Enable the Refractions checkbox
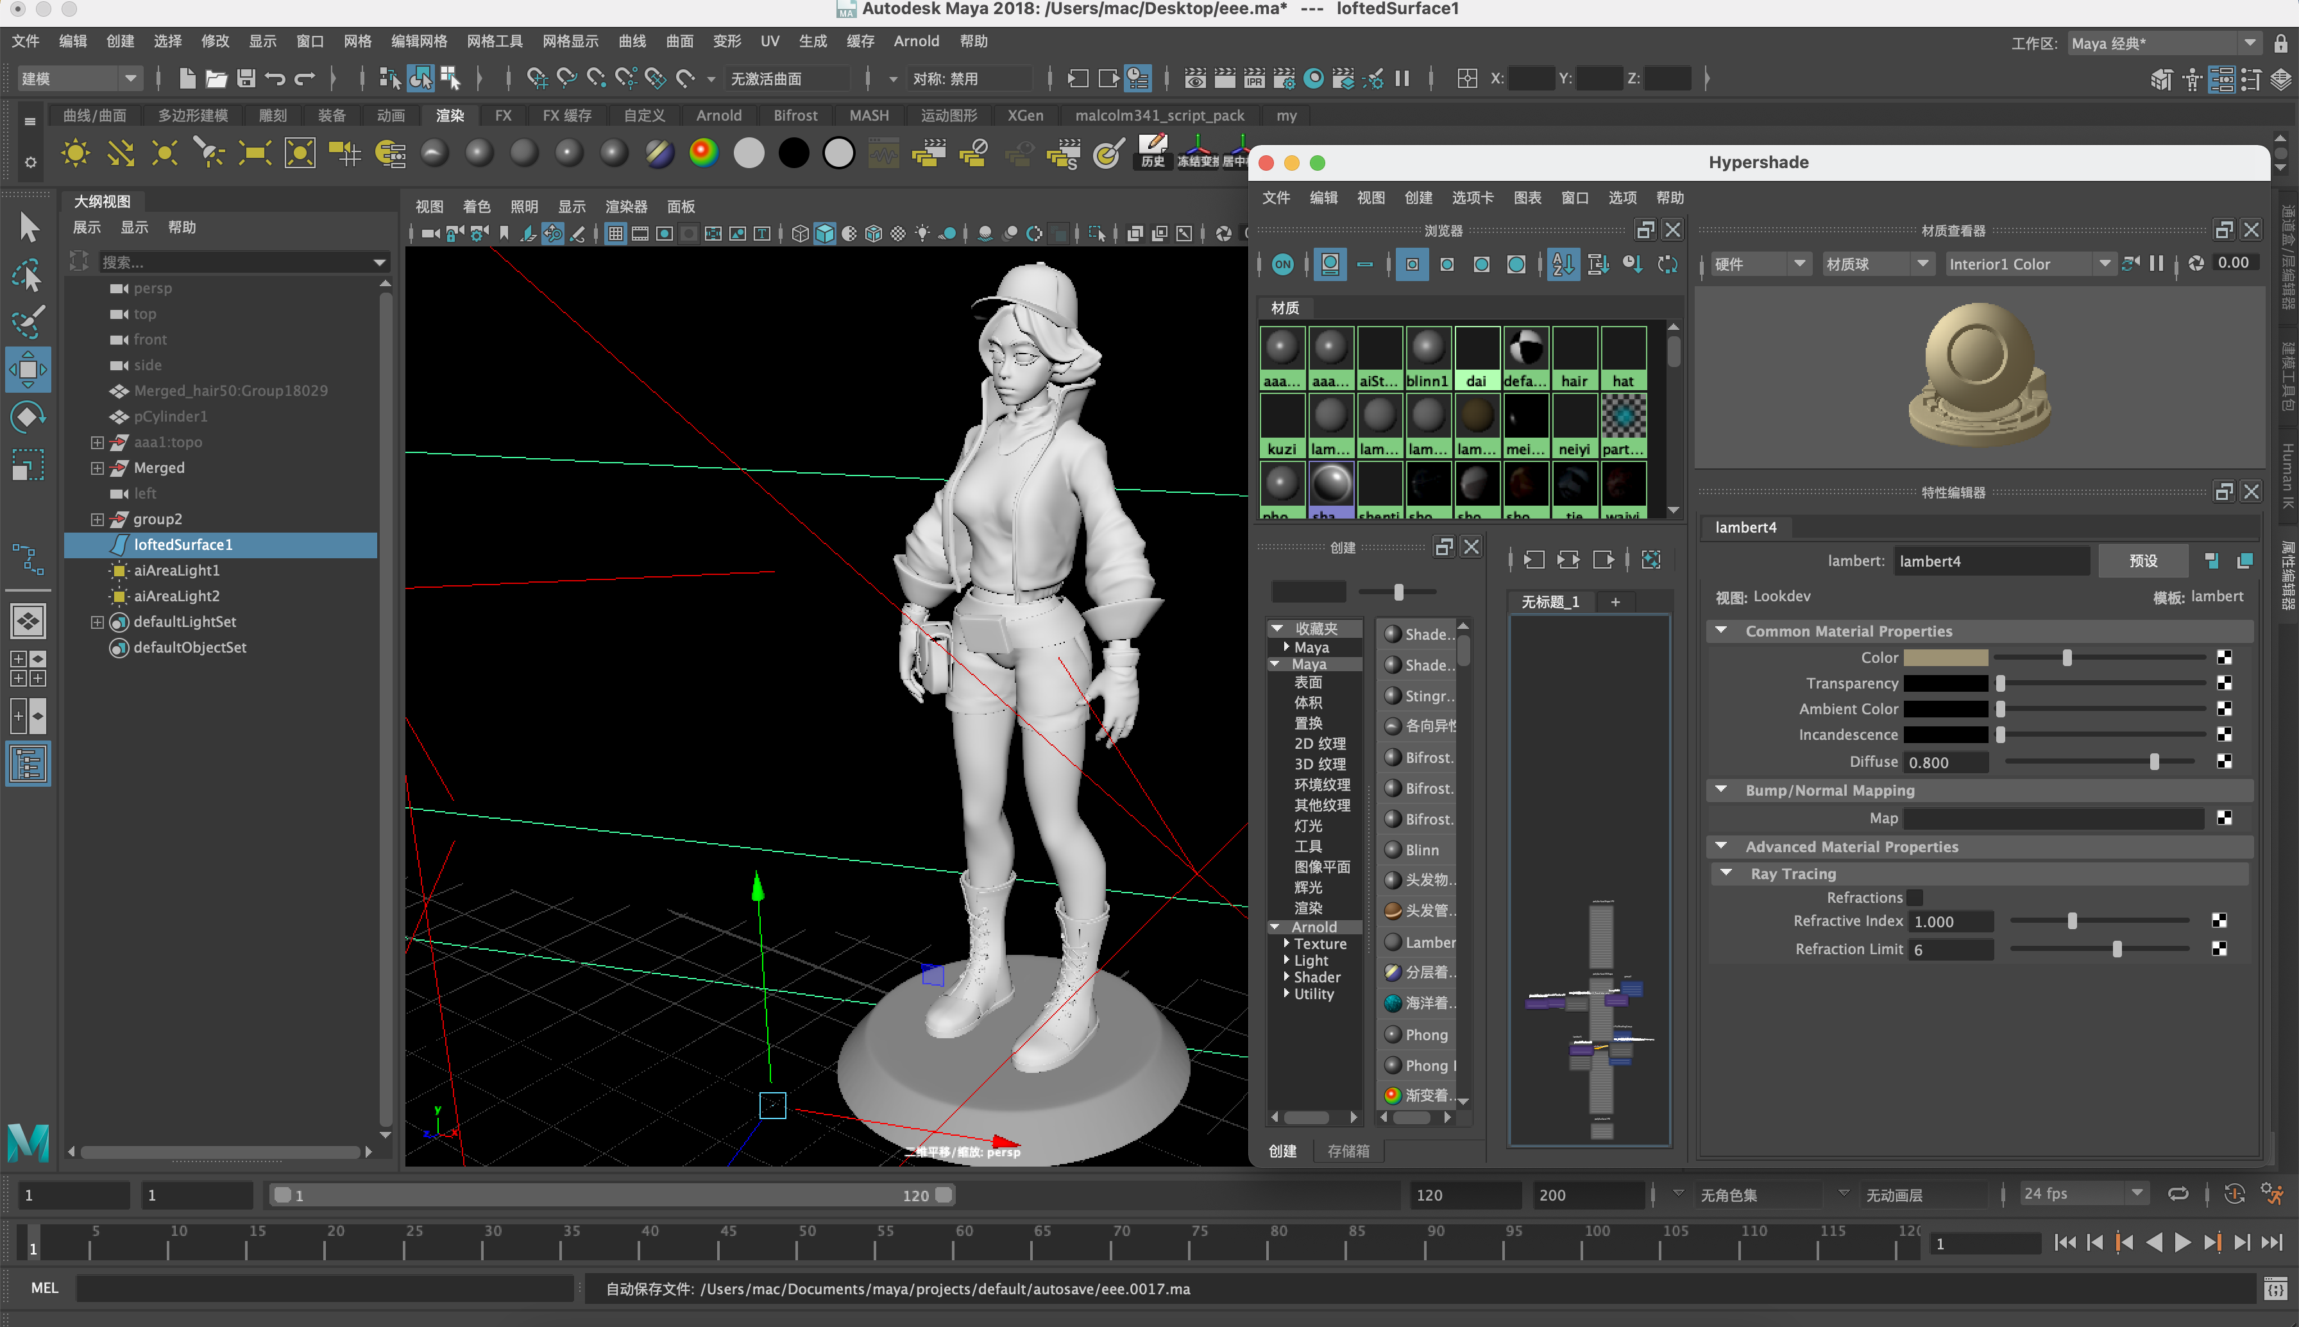Viewport: 2299px width, 1327px height. click(1915, 898)
